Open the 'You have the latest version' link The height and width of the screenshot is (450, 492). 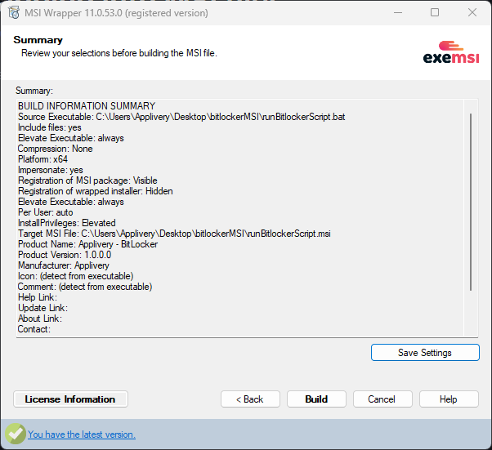coord(82,434)
